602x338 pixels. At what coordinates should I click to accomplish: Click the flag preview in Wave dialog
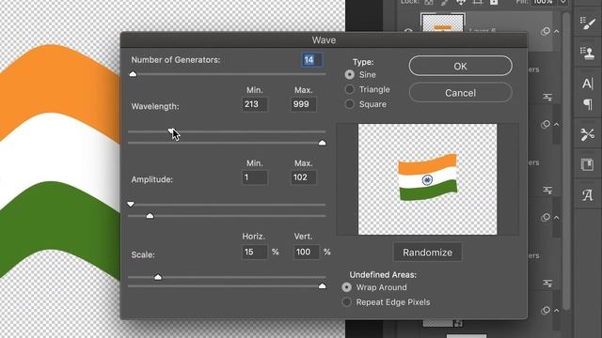[x=427, y=179]
